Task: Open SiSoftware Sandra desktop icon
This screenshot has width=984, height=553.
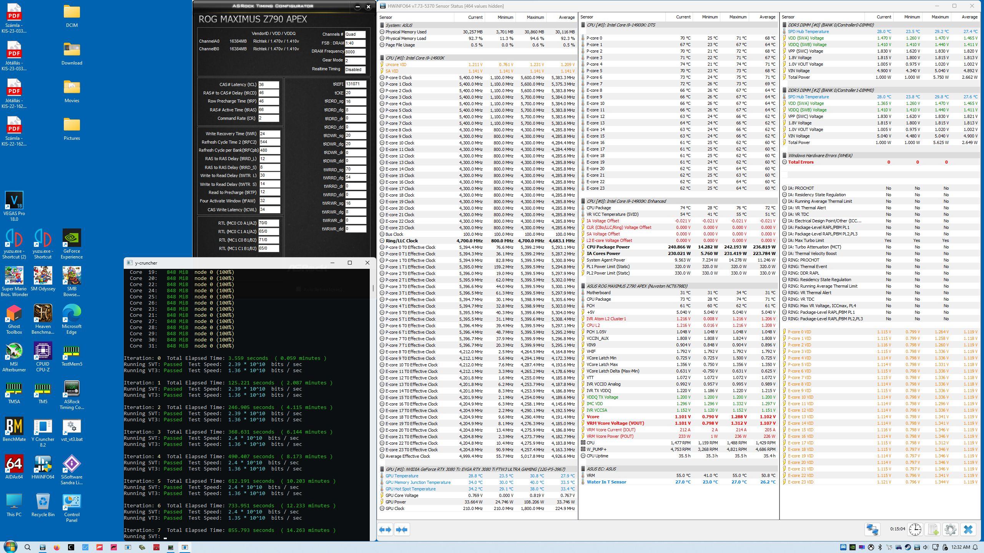Action: [x=71, y=470]
